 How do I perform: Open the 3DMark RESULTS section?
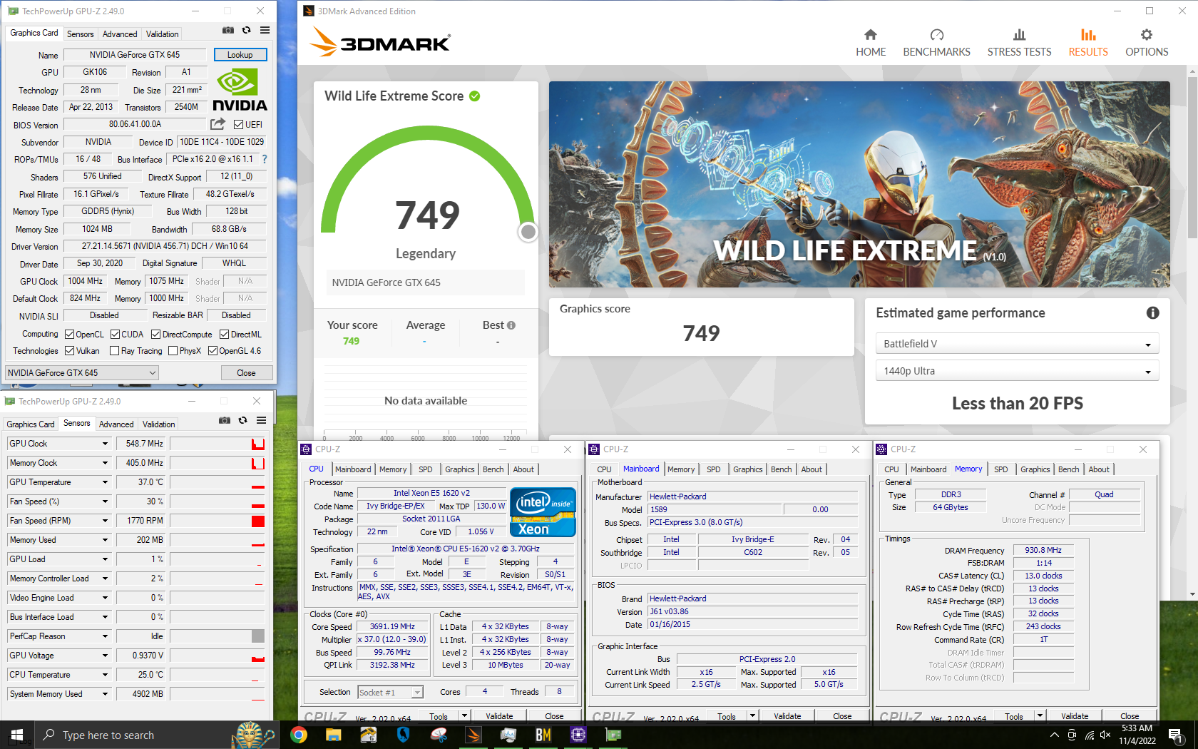1088,43
